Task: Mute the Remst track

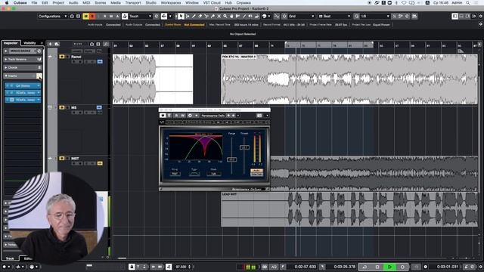Action: click(62, 57)
